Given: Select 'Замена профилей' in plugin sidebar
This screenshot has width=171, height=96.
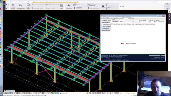Looking at the screenshot, I should click(x=106, y=30).
